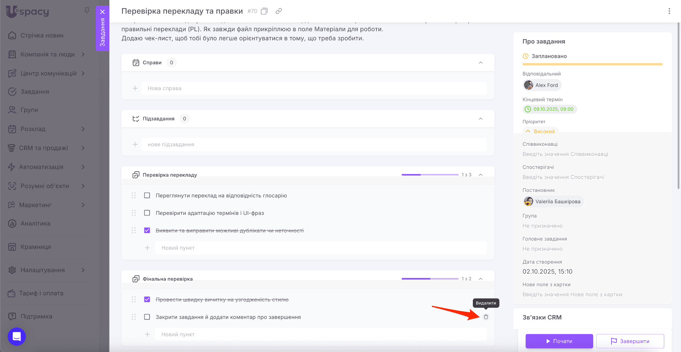Click drag handle of Перевірити адаптацію item
Image resolution: width=681 pixels, height=352 pixels.
tap(134, 213)
